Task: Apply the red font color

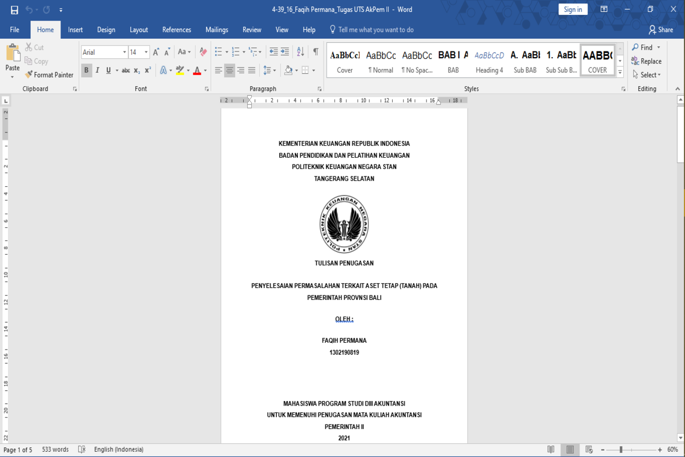Action: (197, 70)
